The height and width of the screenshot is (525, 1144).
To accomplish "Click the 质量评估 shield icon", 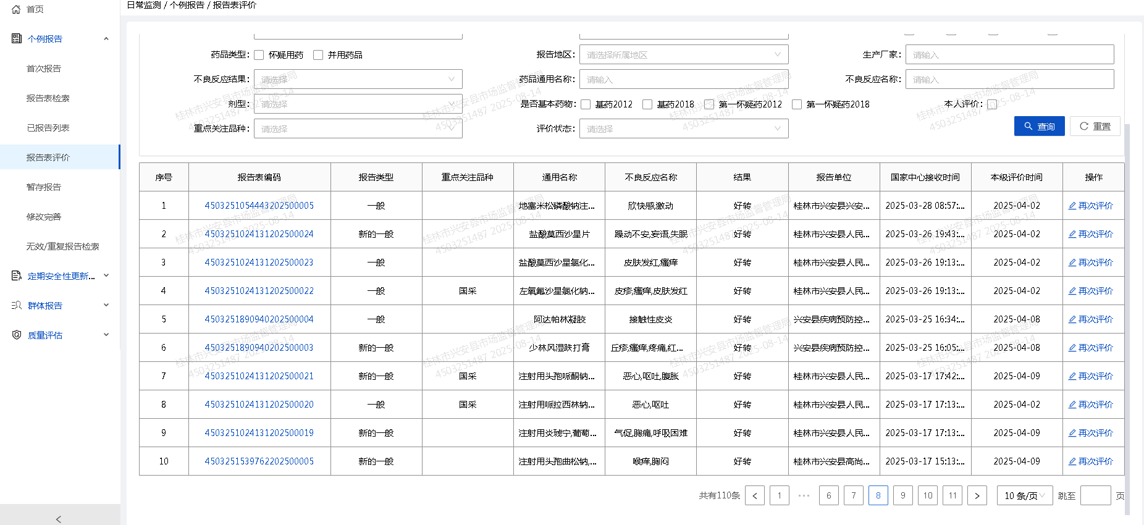I will [x=17, y=335].
